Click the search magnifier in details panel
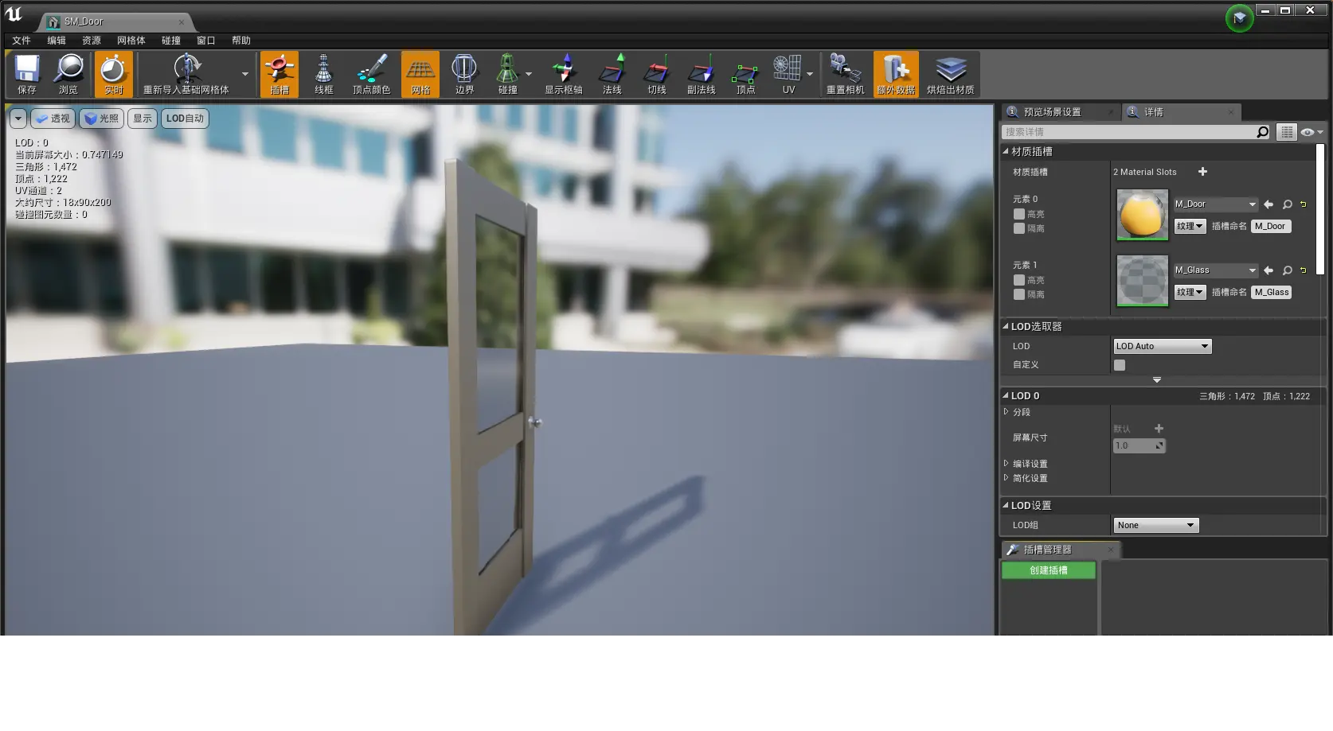 tap(1262, 132)
